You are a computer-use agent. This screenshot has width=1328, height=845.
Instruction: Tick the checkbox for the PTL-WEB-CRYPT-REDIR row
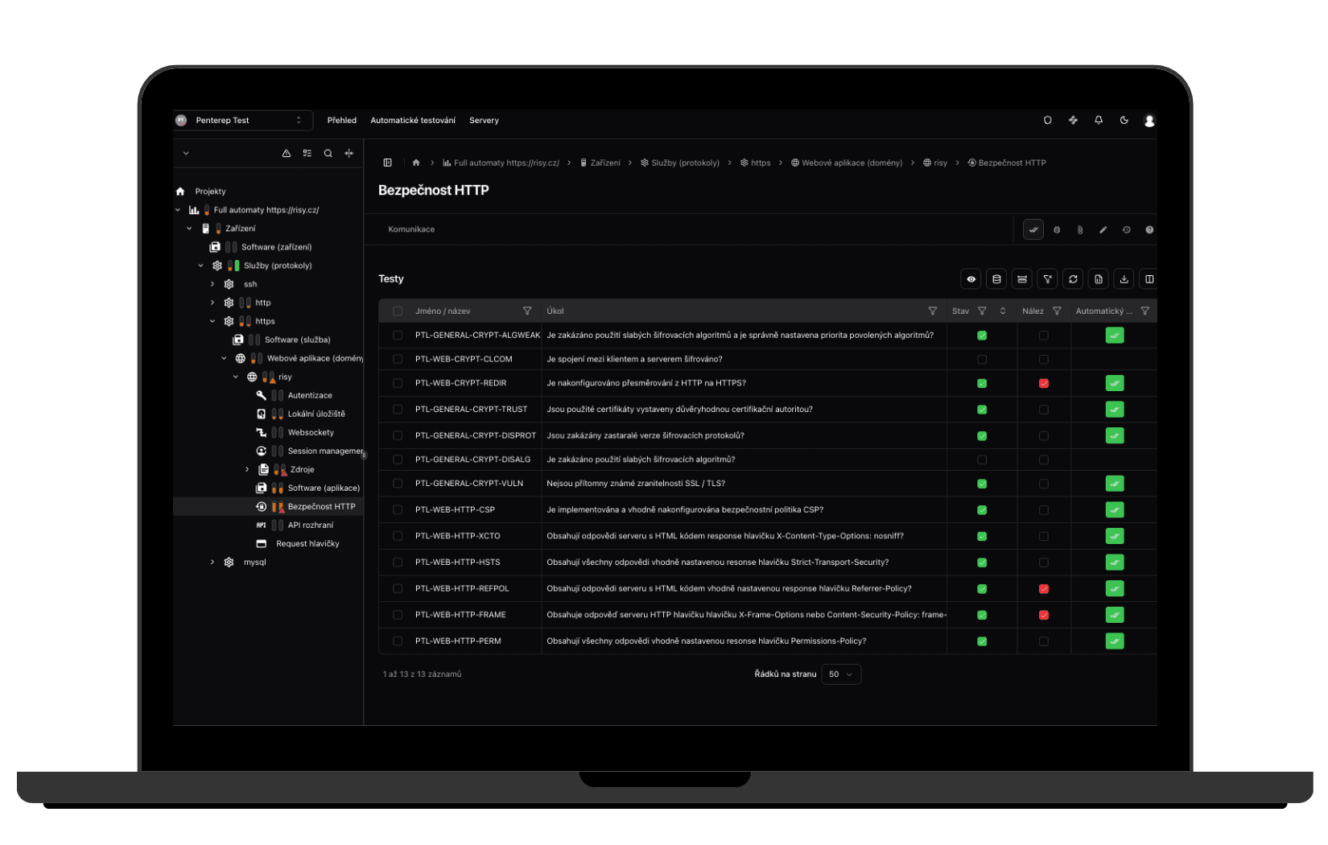pyautogui.click(x=398, y=383)
